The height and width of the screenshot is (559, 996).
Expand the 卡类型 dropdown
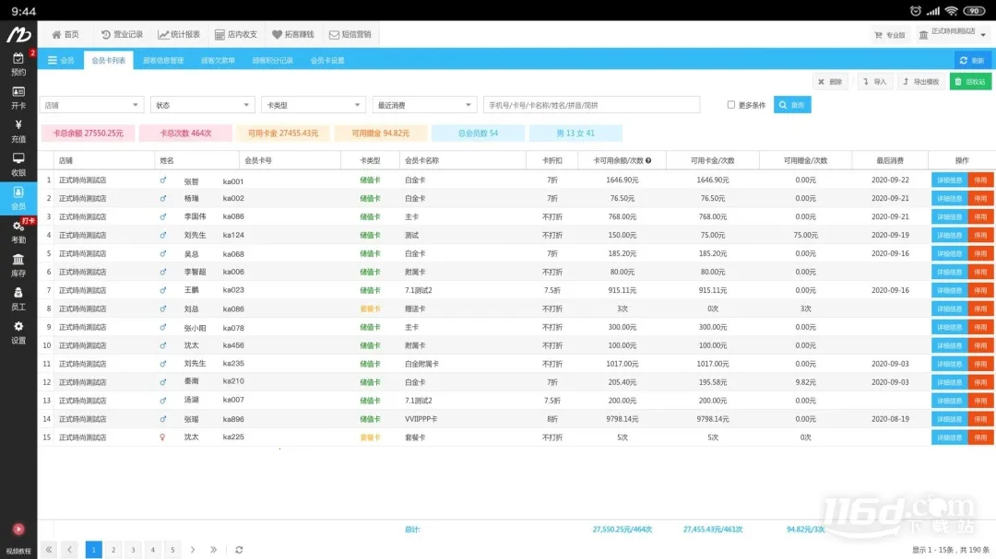314,104
